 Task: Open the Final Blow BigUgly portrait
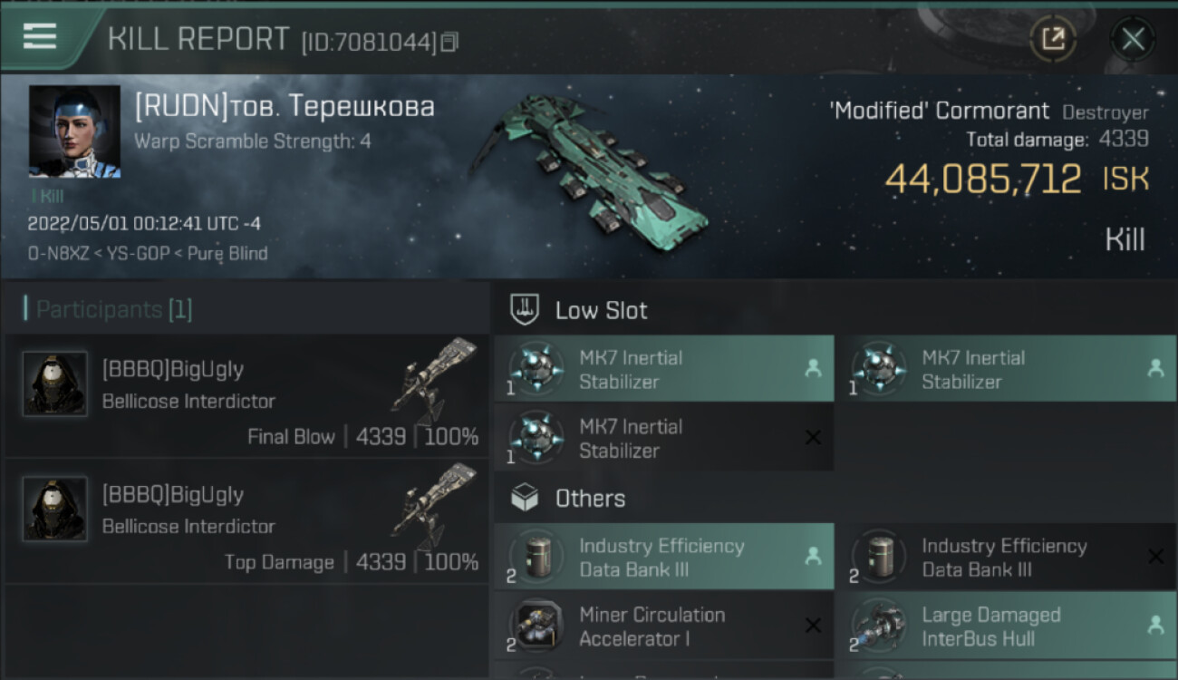pos(55,384)
